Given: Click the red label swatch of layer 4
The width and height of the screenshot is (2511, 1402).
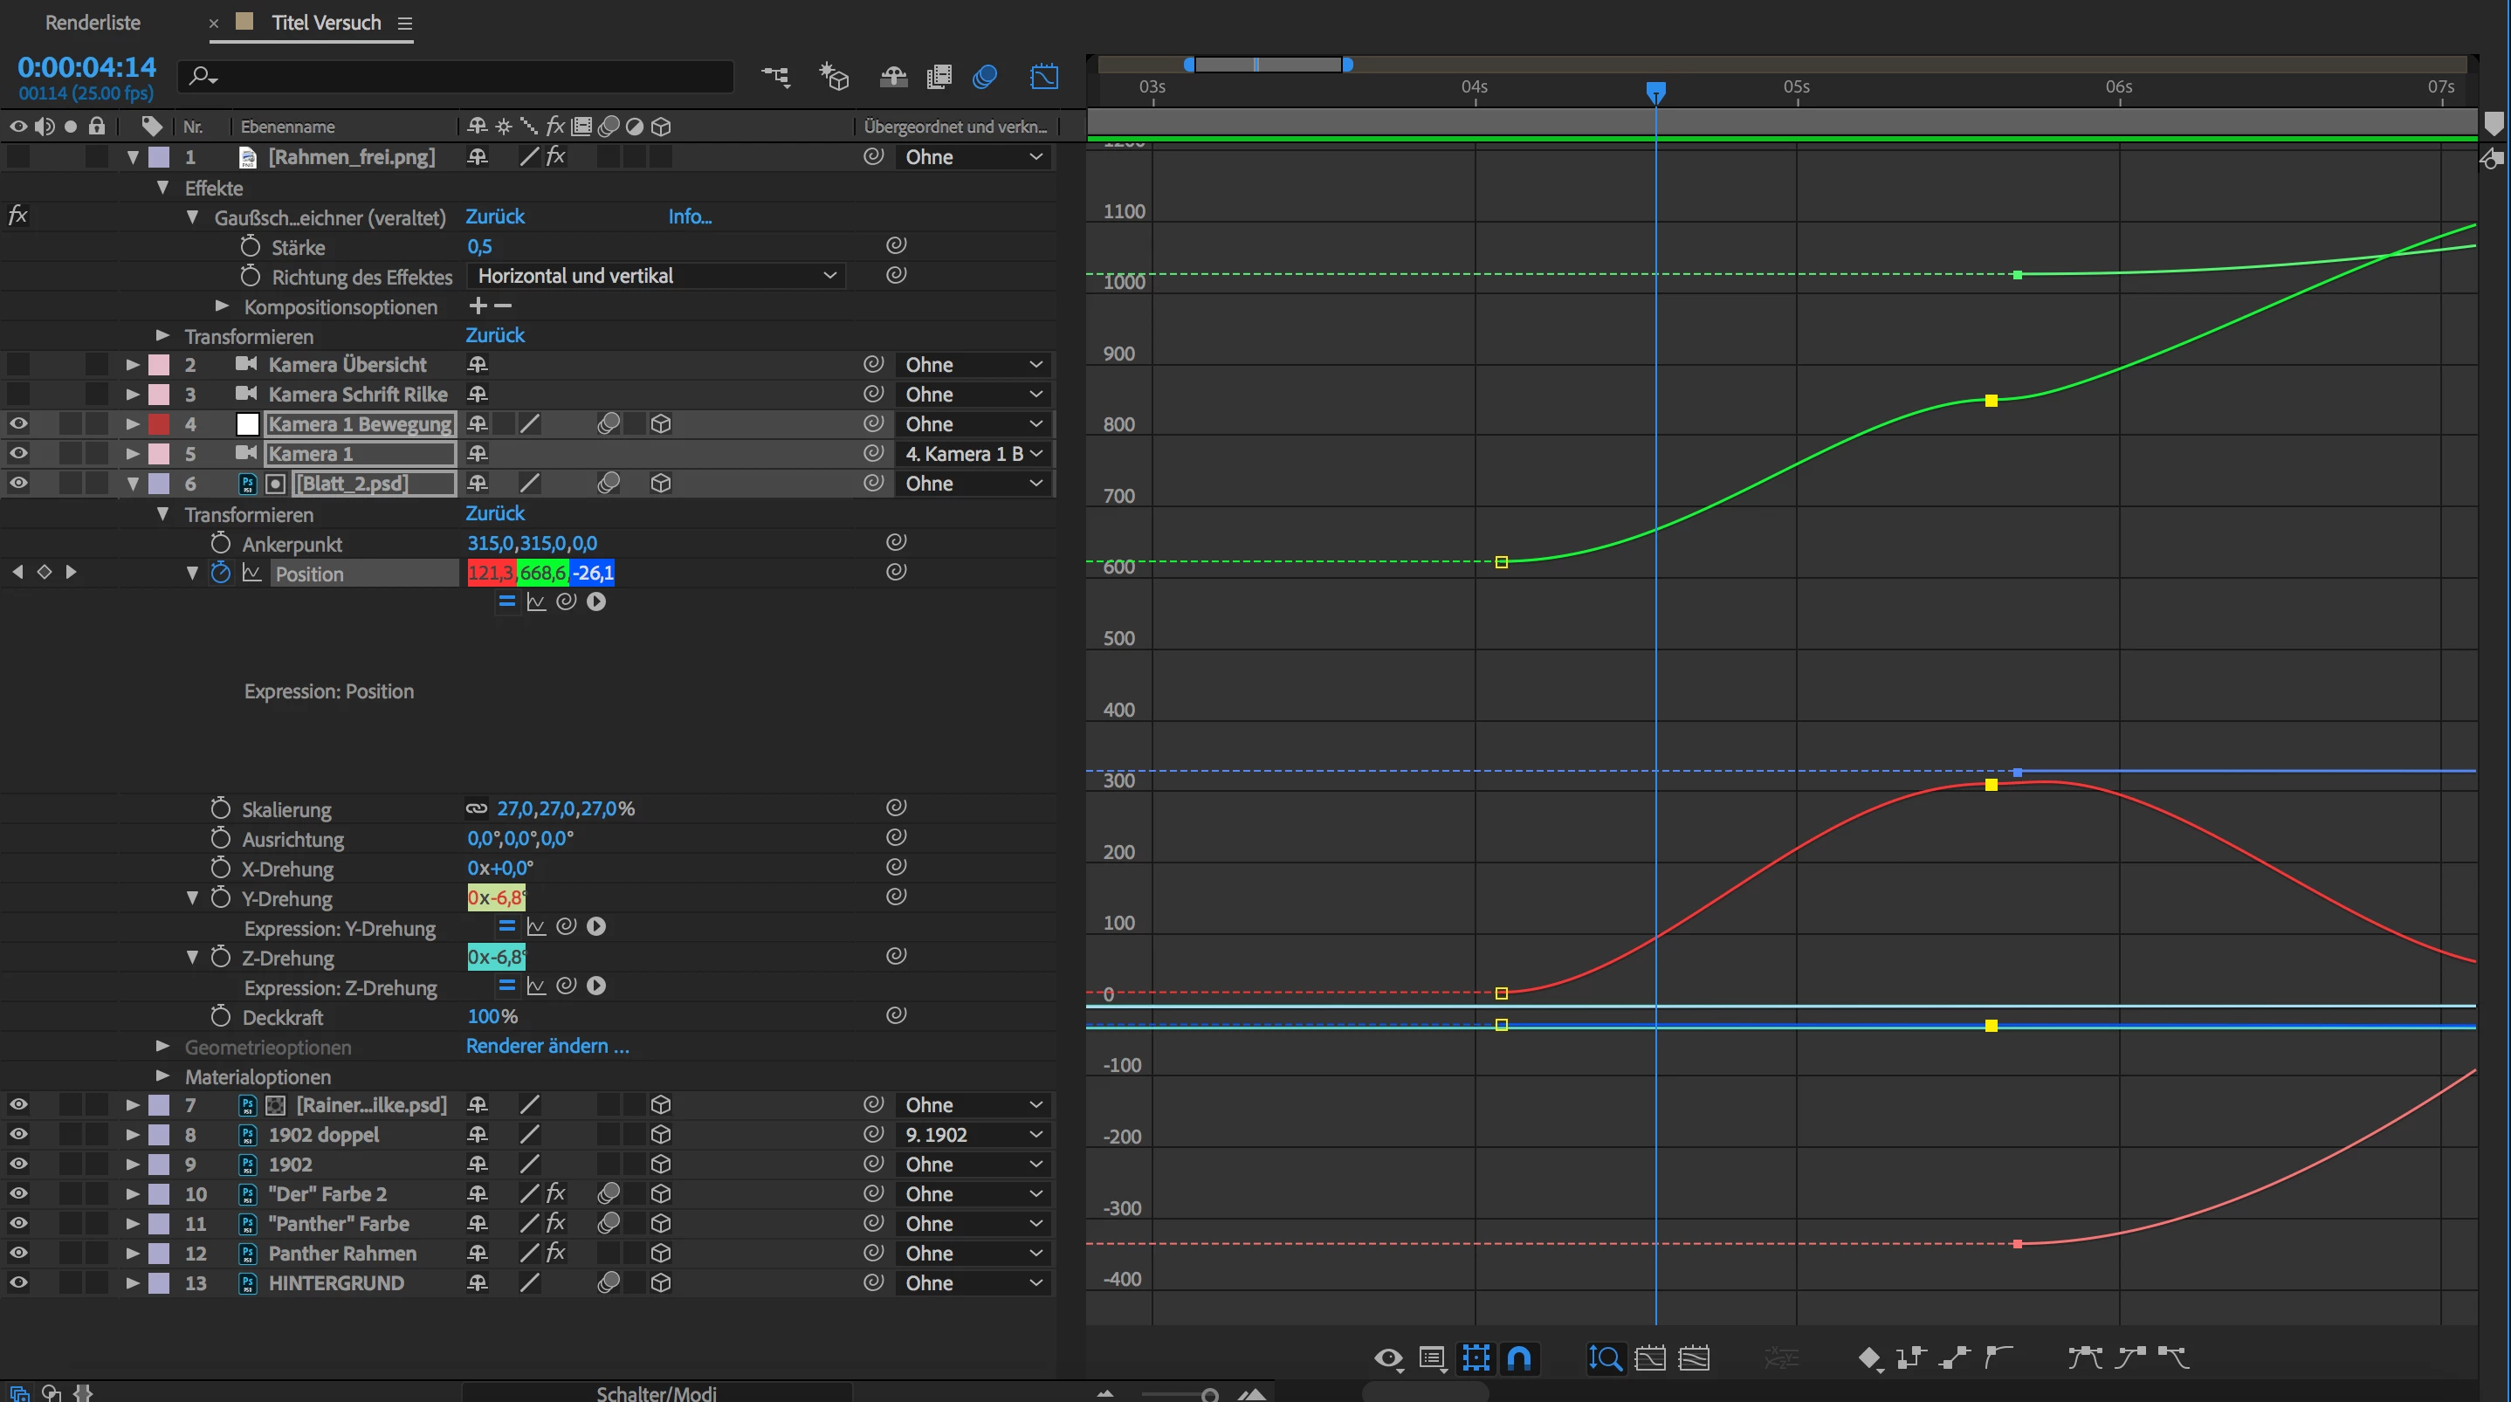Looking at the screenshot, I should (159, 424).
